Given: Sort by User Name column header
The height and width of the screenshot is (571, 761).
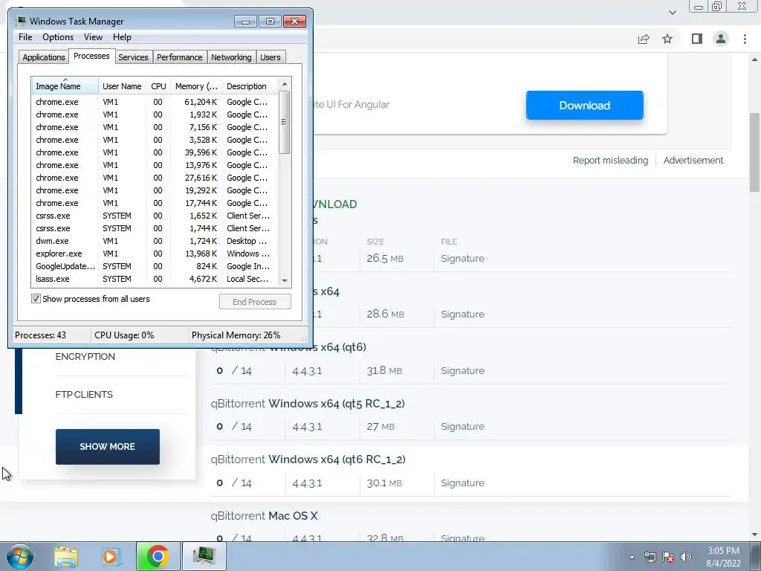Looking at the screenshot, I should pos(122,86).
